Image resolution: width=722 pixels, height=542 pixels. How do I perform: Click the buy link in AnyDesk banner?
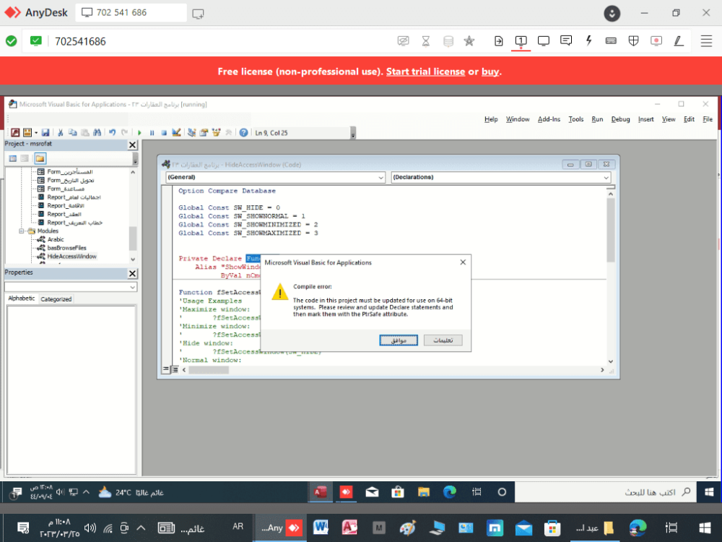click(x=490, y=72)
